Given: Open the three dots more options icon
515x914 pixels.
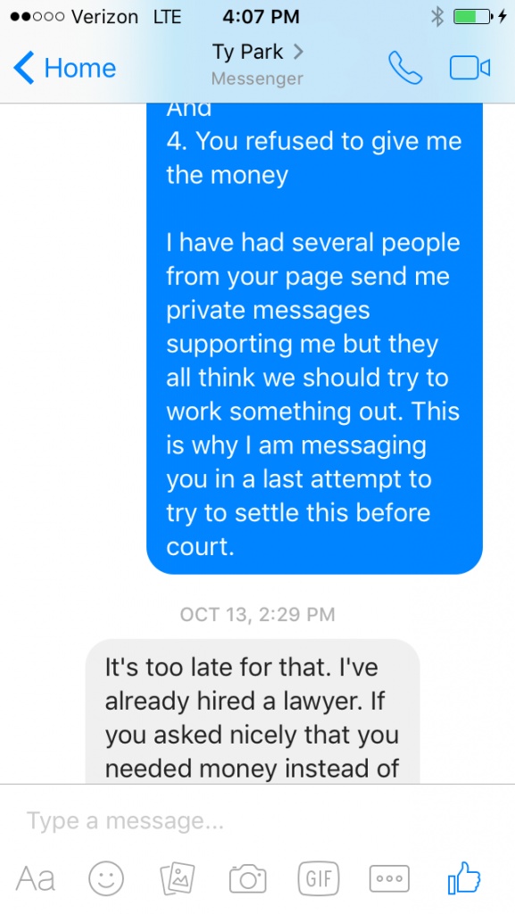Looking at the screenshot, I should coord(389,878).
